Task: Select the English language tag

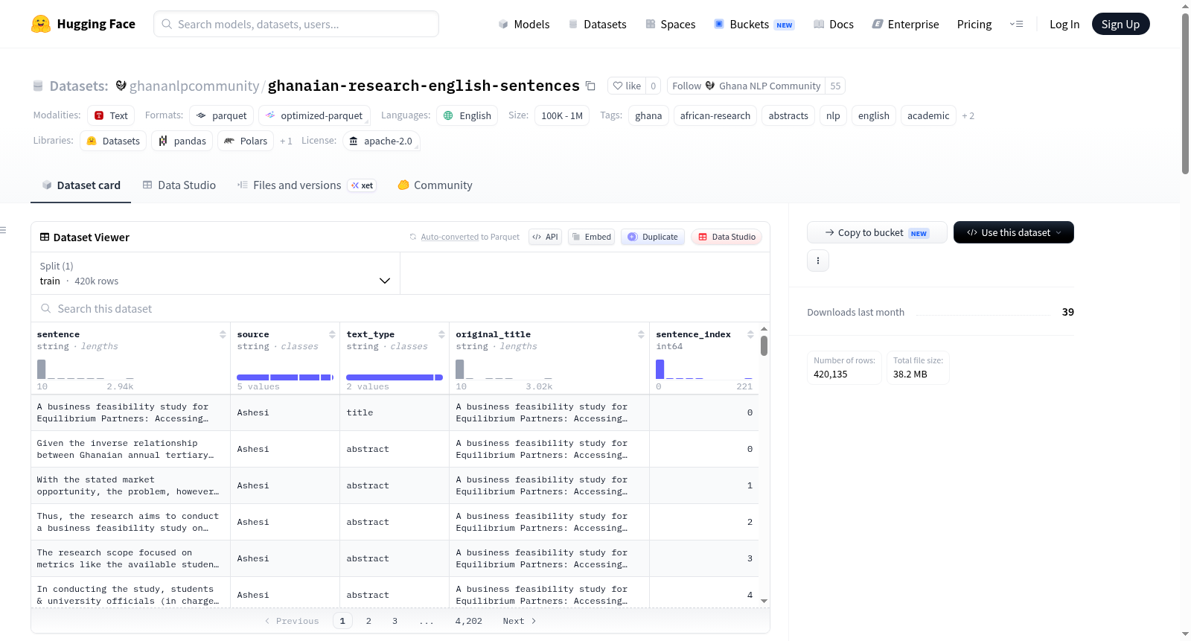Action: click(467, 115)
